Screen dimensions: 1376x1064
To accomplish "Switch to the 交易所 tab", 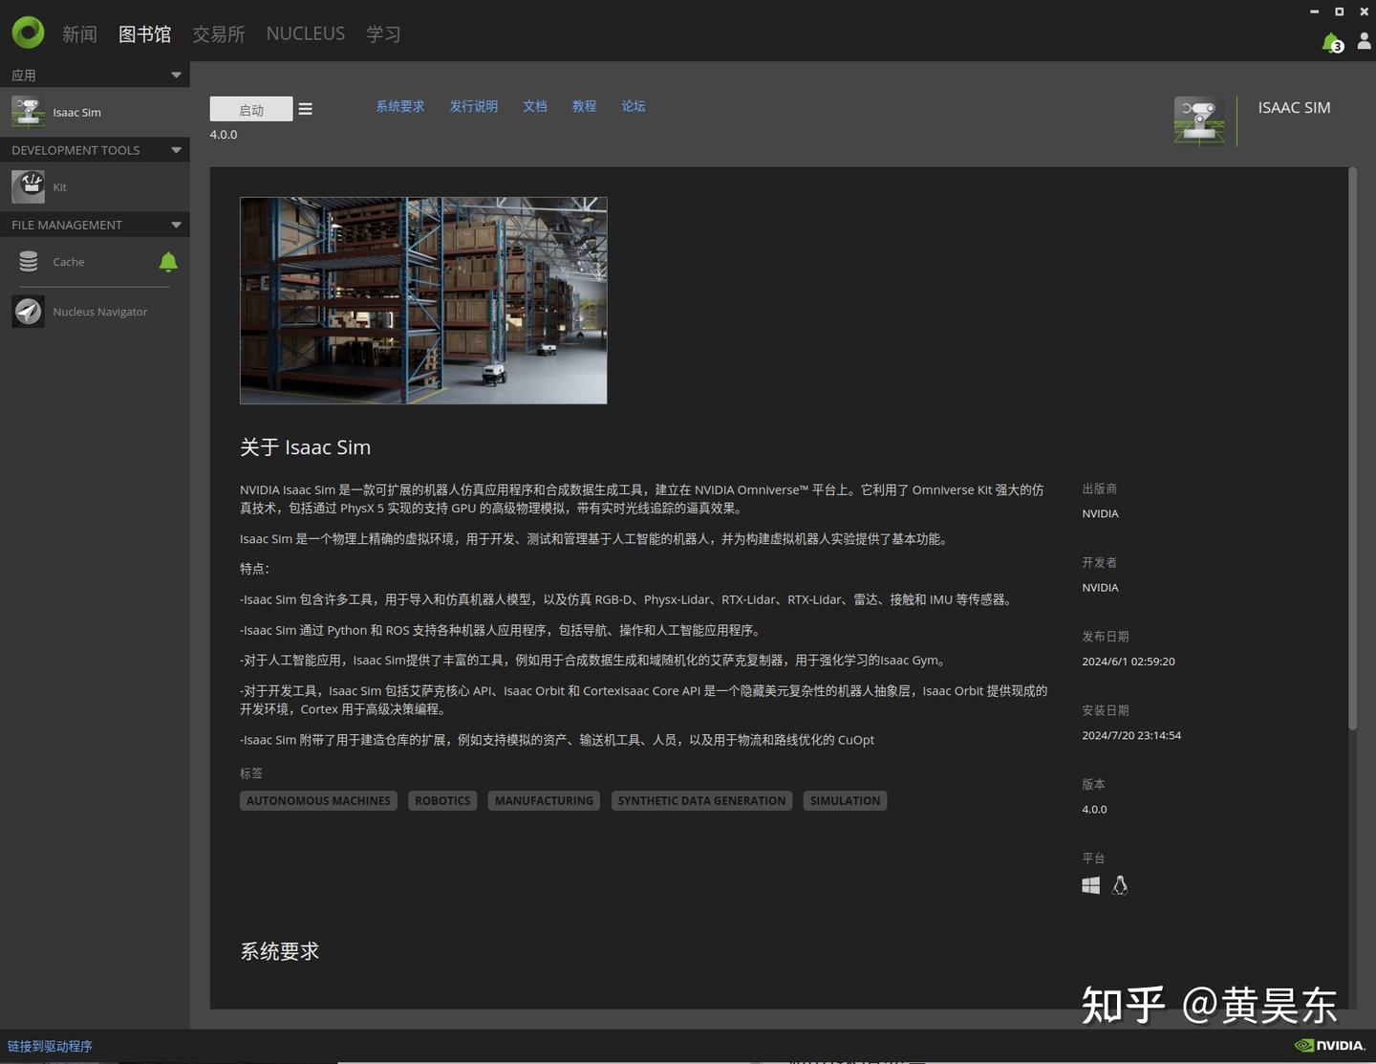I will pos(218,33).
